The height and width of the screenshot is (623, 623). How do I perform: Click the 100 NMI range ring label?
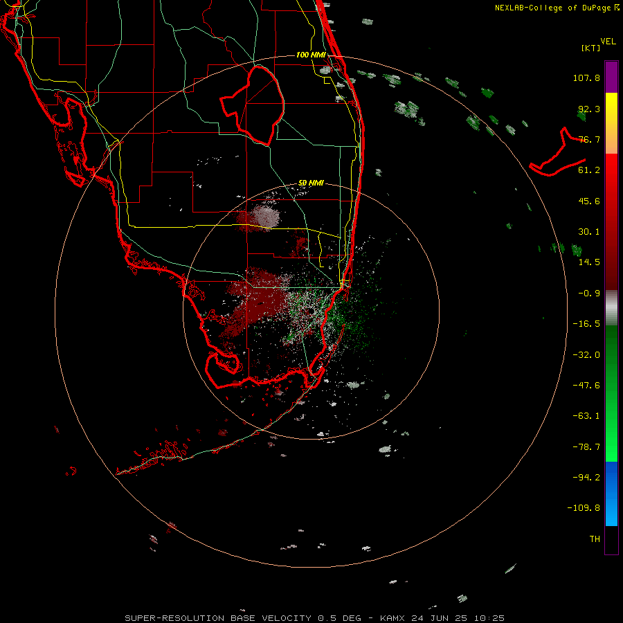tap(311, 55)
